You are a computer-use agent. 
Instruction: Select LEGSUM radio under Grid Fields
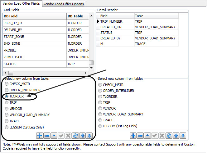click(x=7, y=127)
